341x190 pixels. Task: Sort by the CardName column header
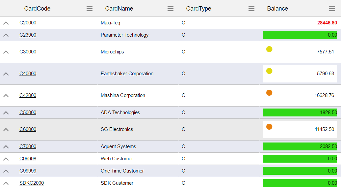pos(119,9)
